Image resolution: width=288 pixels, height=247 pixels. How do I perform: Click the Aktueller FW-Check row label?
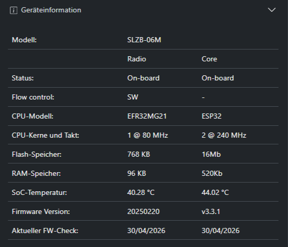(45, 230)
